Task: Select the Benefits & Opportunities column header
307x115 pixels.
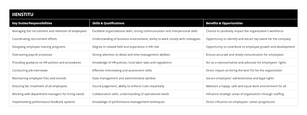Action: pyautogui.click(x=224, y=23)
